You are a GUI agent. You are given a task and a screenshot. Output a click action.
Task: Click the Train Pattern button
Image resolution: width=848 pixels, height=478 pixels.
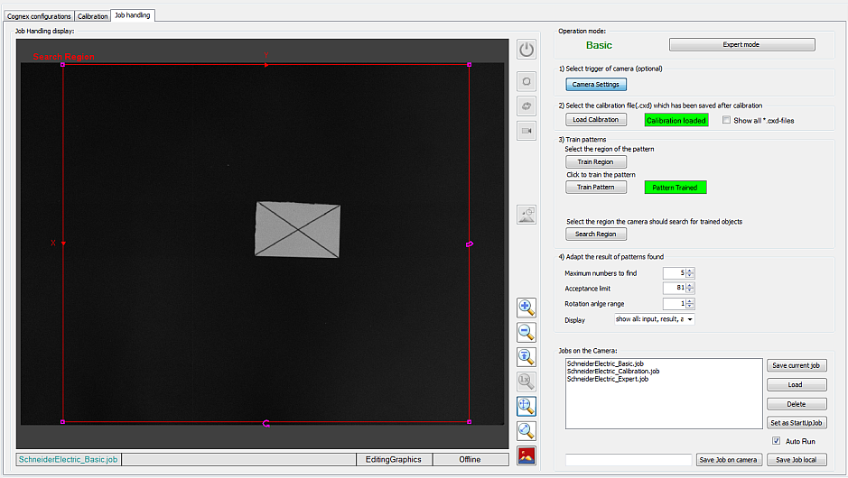point(595,188)
